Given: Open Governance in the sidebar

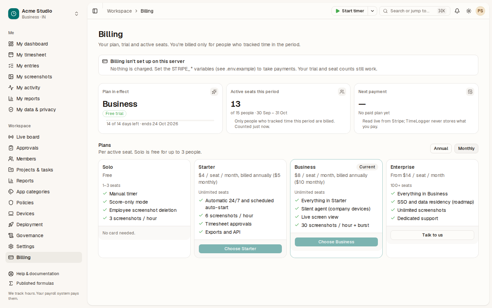Looking at the screenshot, I should click(44, 235).
